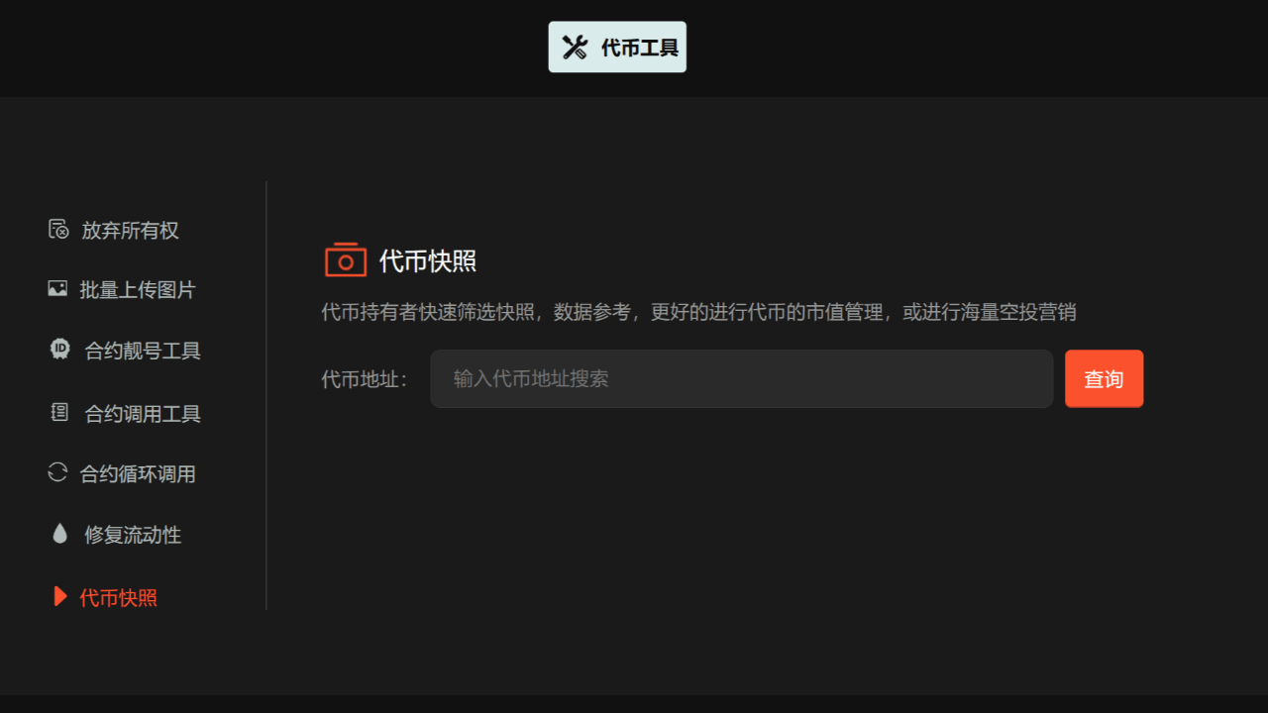Focus the 输入代币地址搜索 input field

(741, 378)
